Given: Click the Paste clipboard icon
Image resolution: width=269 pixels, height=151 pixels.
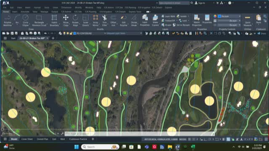Looking at the screenshot, I should point(258,18).
